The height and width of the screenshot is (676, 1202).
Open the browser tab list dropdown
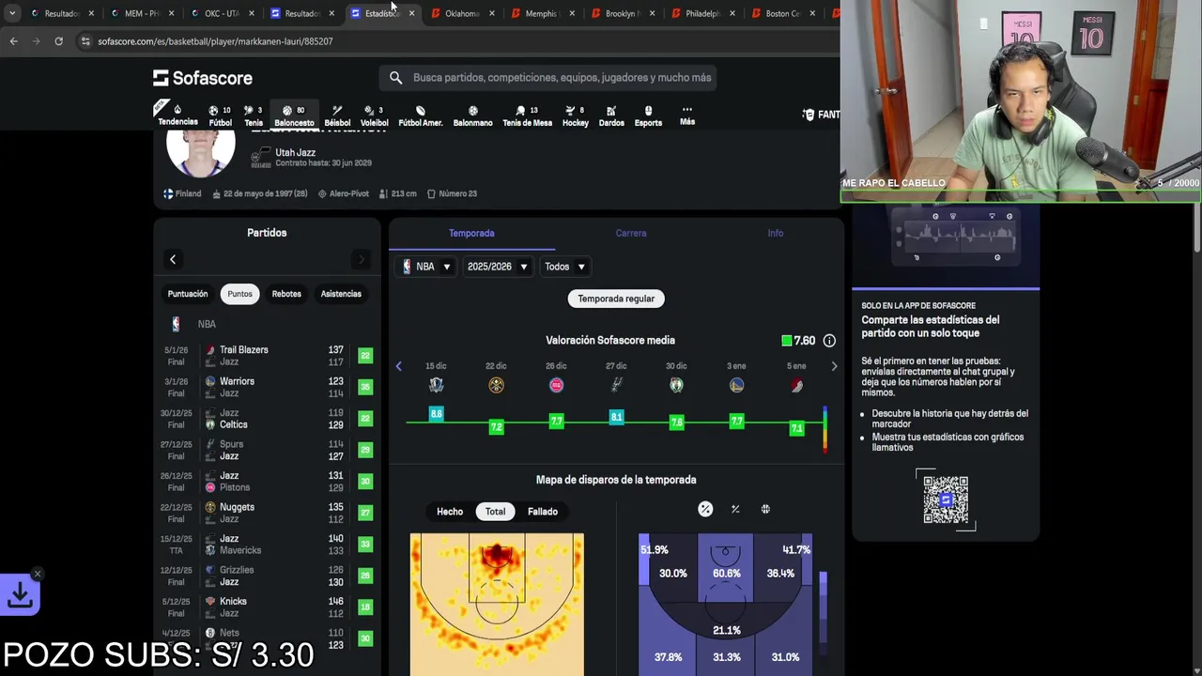(11, 13)
